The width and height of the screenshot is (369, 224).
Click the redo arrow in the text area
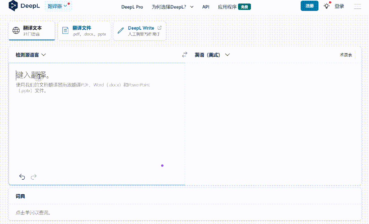tap(33, 177)
